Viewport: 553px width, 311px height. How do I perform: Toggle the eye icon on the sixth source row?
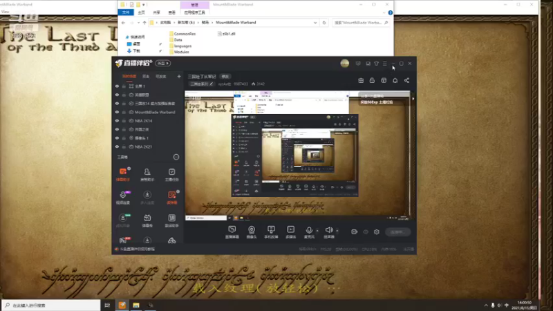117,129
